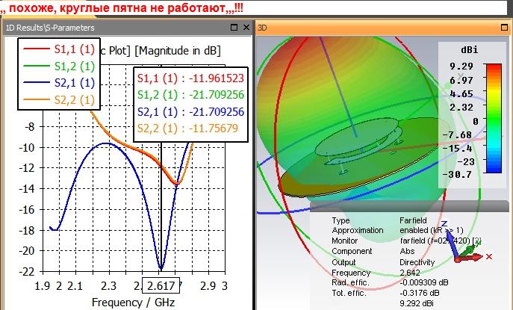Click the dBi color scale bar
Image resolution: width=513 pixels, height=310 pixels.
(494, 118)
